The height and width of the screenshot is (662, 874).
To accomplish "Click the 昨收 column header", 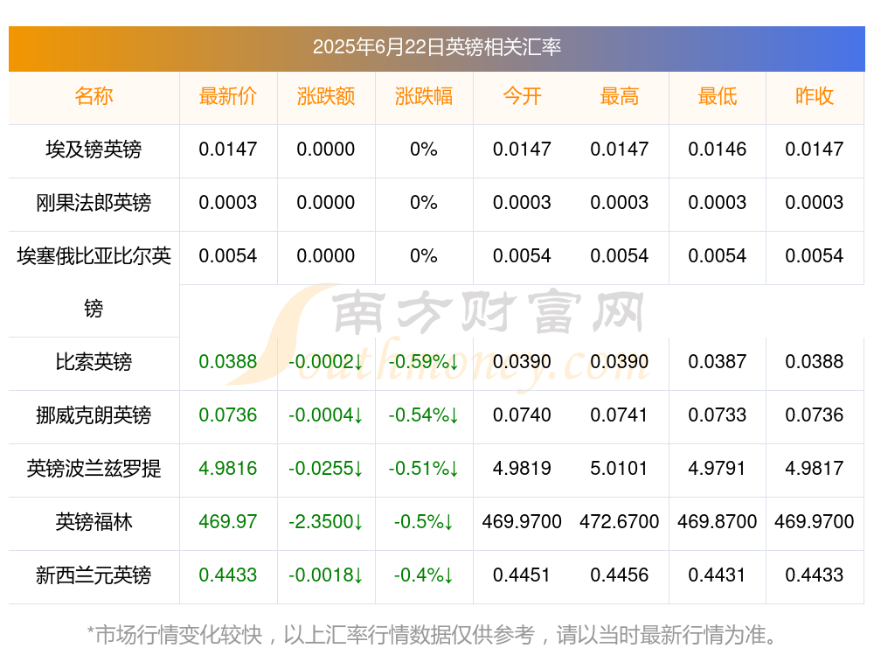I will 815,96.
